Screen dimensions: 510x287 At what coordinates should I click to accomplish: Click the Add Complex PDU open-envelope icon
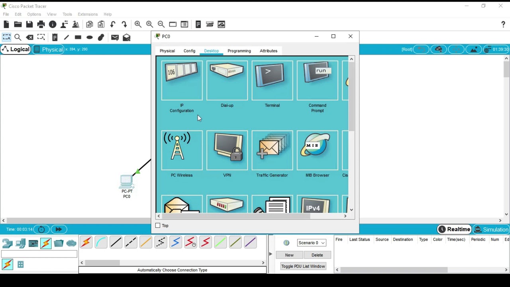point(127,37)
